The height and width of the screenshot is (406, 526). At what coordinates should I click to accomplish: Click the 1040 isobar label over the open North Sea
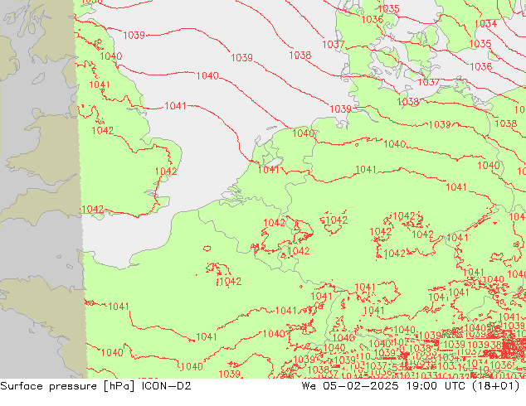tap(207, 76)
